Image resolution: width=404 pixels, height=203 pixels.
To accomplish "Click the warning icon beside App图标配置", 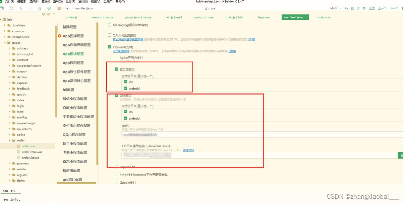I will point(59,36).
